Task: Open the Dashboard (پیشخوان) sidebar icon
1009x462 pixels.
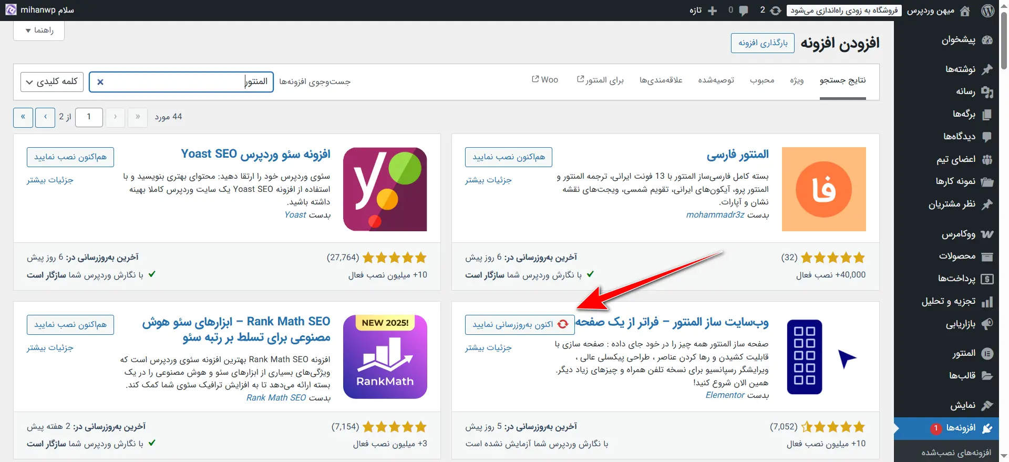Action: [987, 40]
